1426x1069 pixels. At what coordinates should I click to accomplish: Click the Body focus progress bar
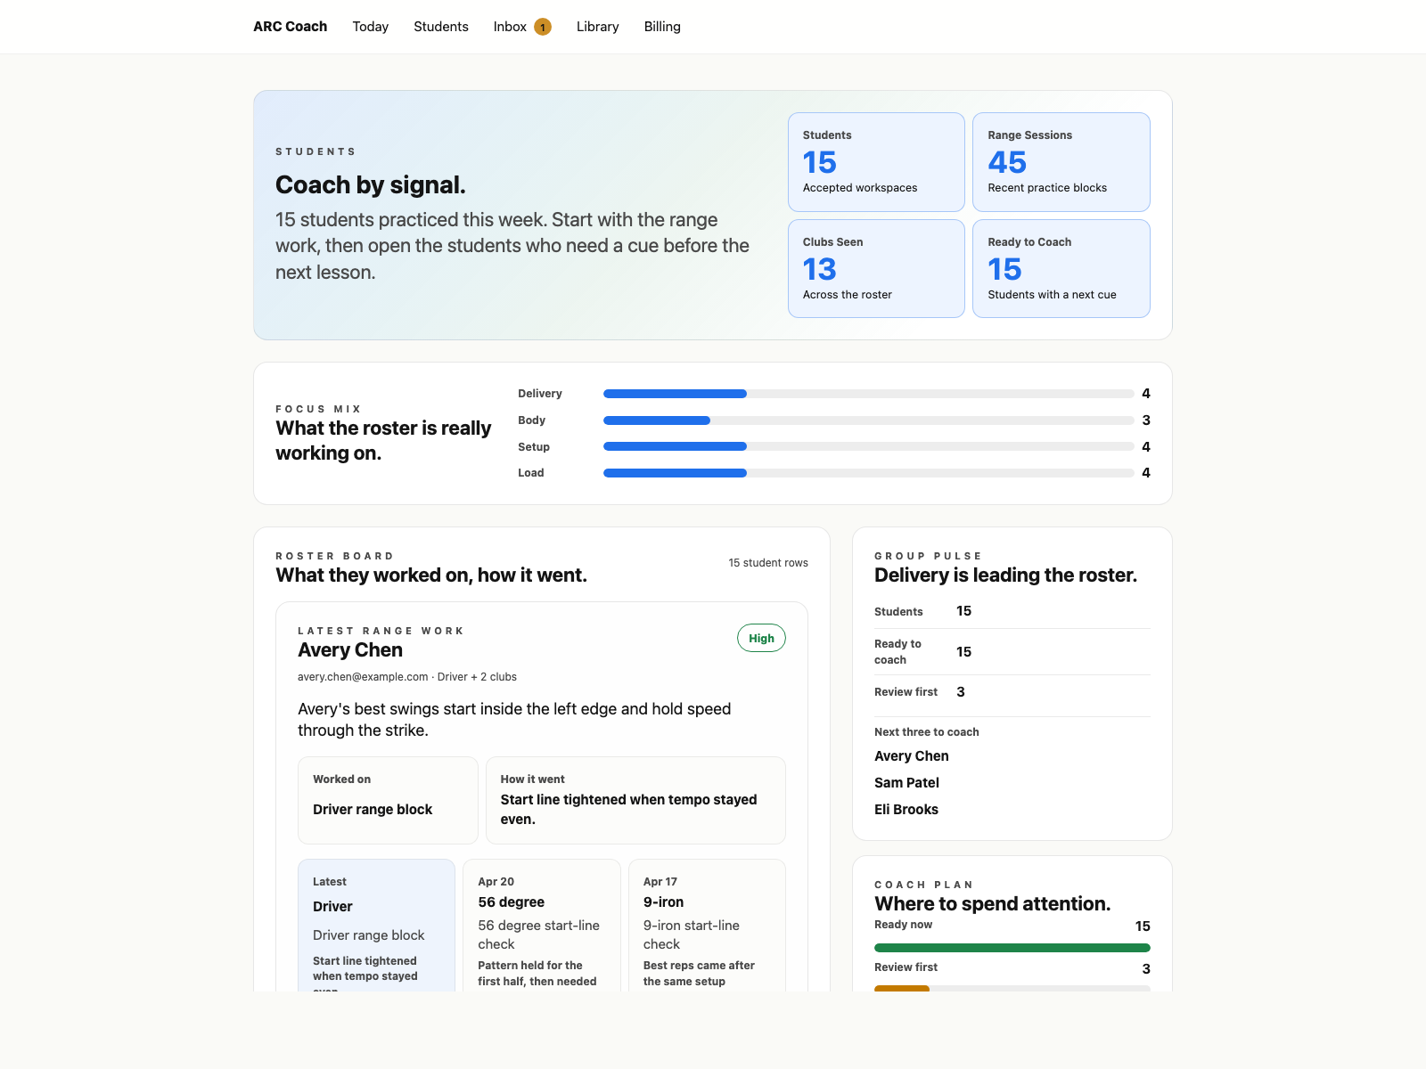[868, 420]
